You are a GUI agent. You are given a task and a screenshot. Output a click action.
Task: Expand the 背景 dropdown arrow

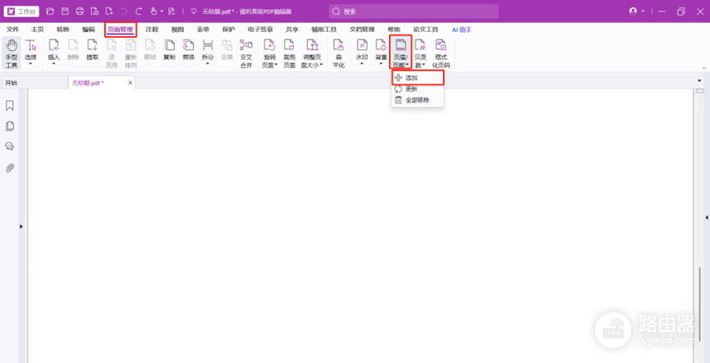(x=381, y=64)
